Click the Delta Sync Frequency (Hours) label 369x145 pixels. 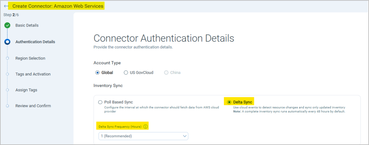[x=120, y=127]
